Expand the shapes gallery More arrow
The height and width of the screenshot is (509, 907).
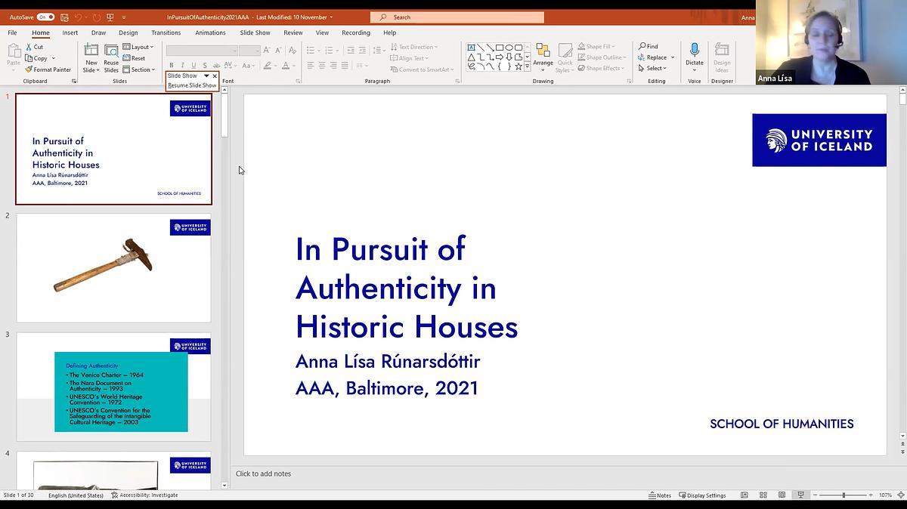pos(527,67)
